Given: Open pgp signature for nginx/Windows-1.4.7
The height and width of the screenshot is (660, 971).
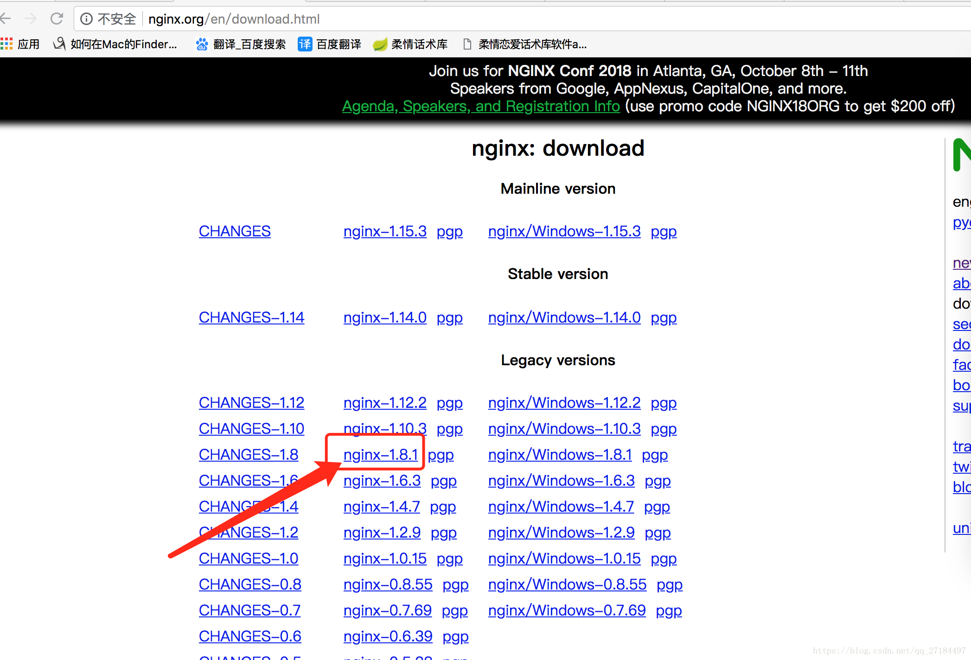Looking at the screenshot, I should (657, 507).
